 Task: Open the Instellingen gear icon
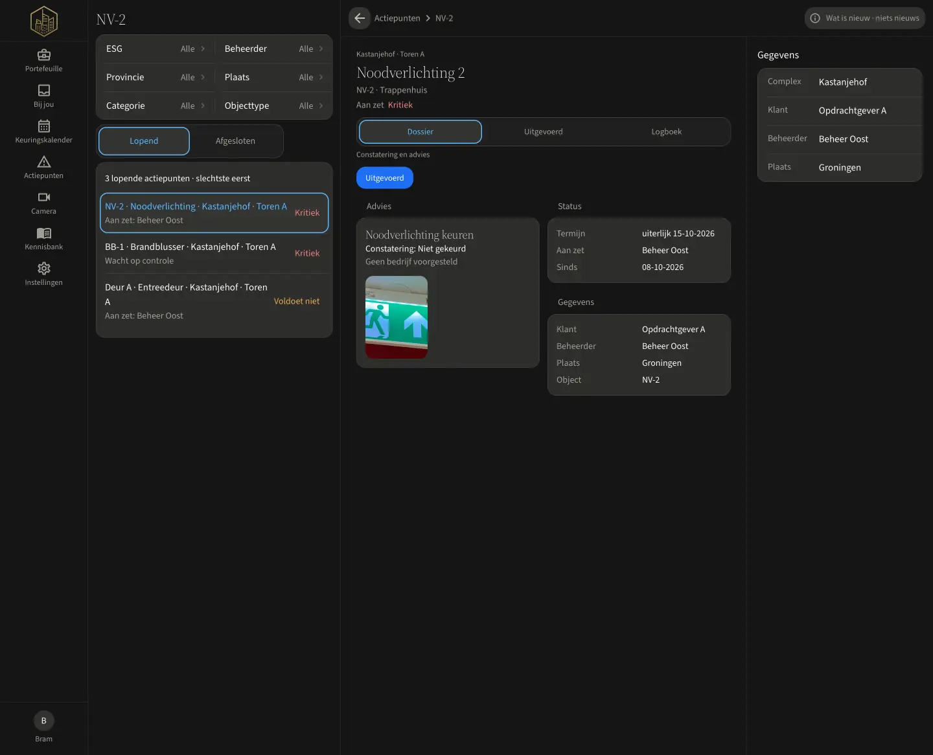pos(44,269)
